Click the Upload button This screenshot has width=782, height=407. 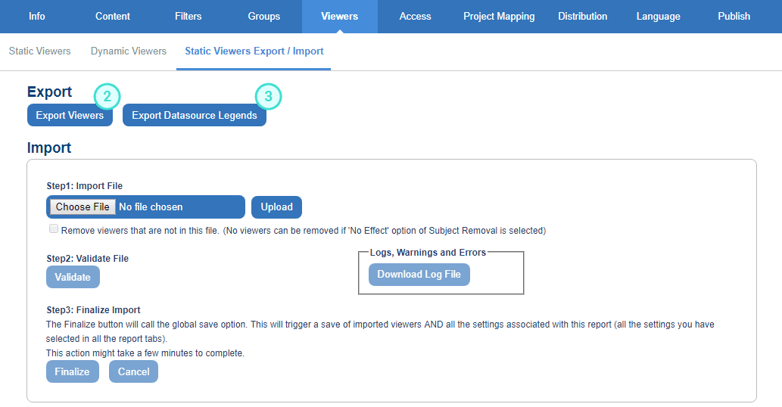point(277,207)
